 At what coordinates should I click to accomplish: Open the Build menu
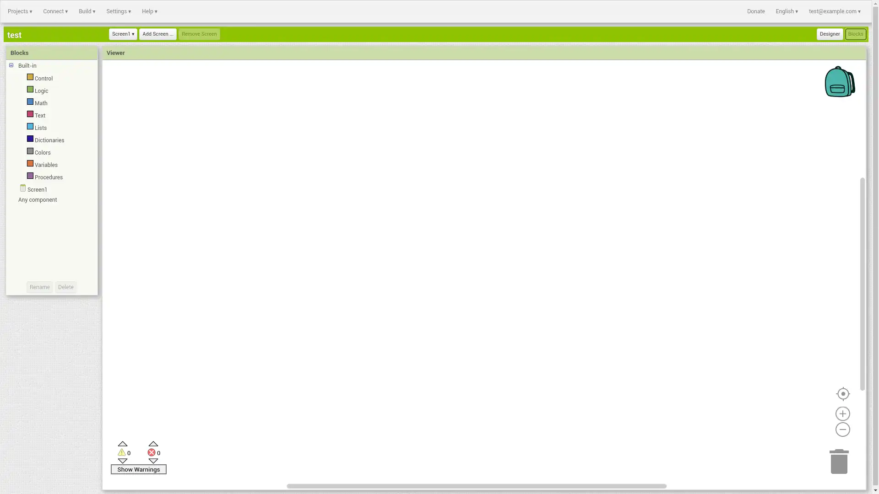tap(87, 11)
